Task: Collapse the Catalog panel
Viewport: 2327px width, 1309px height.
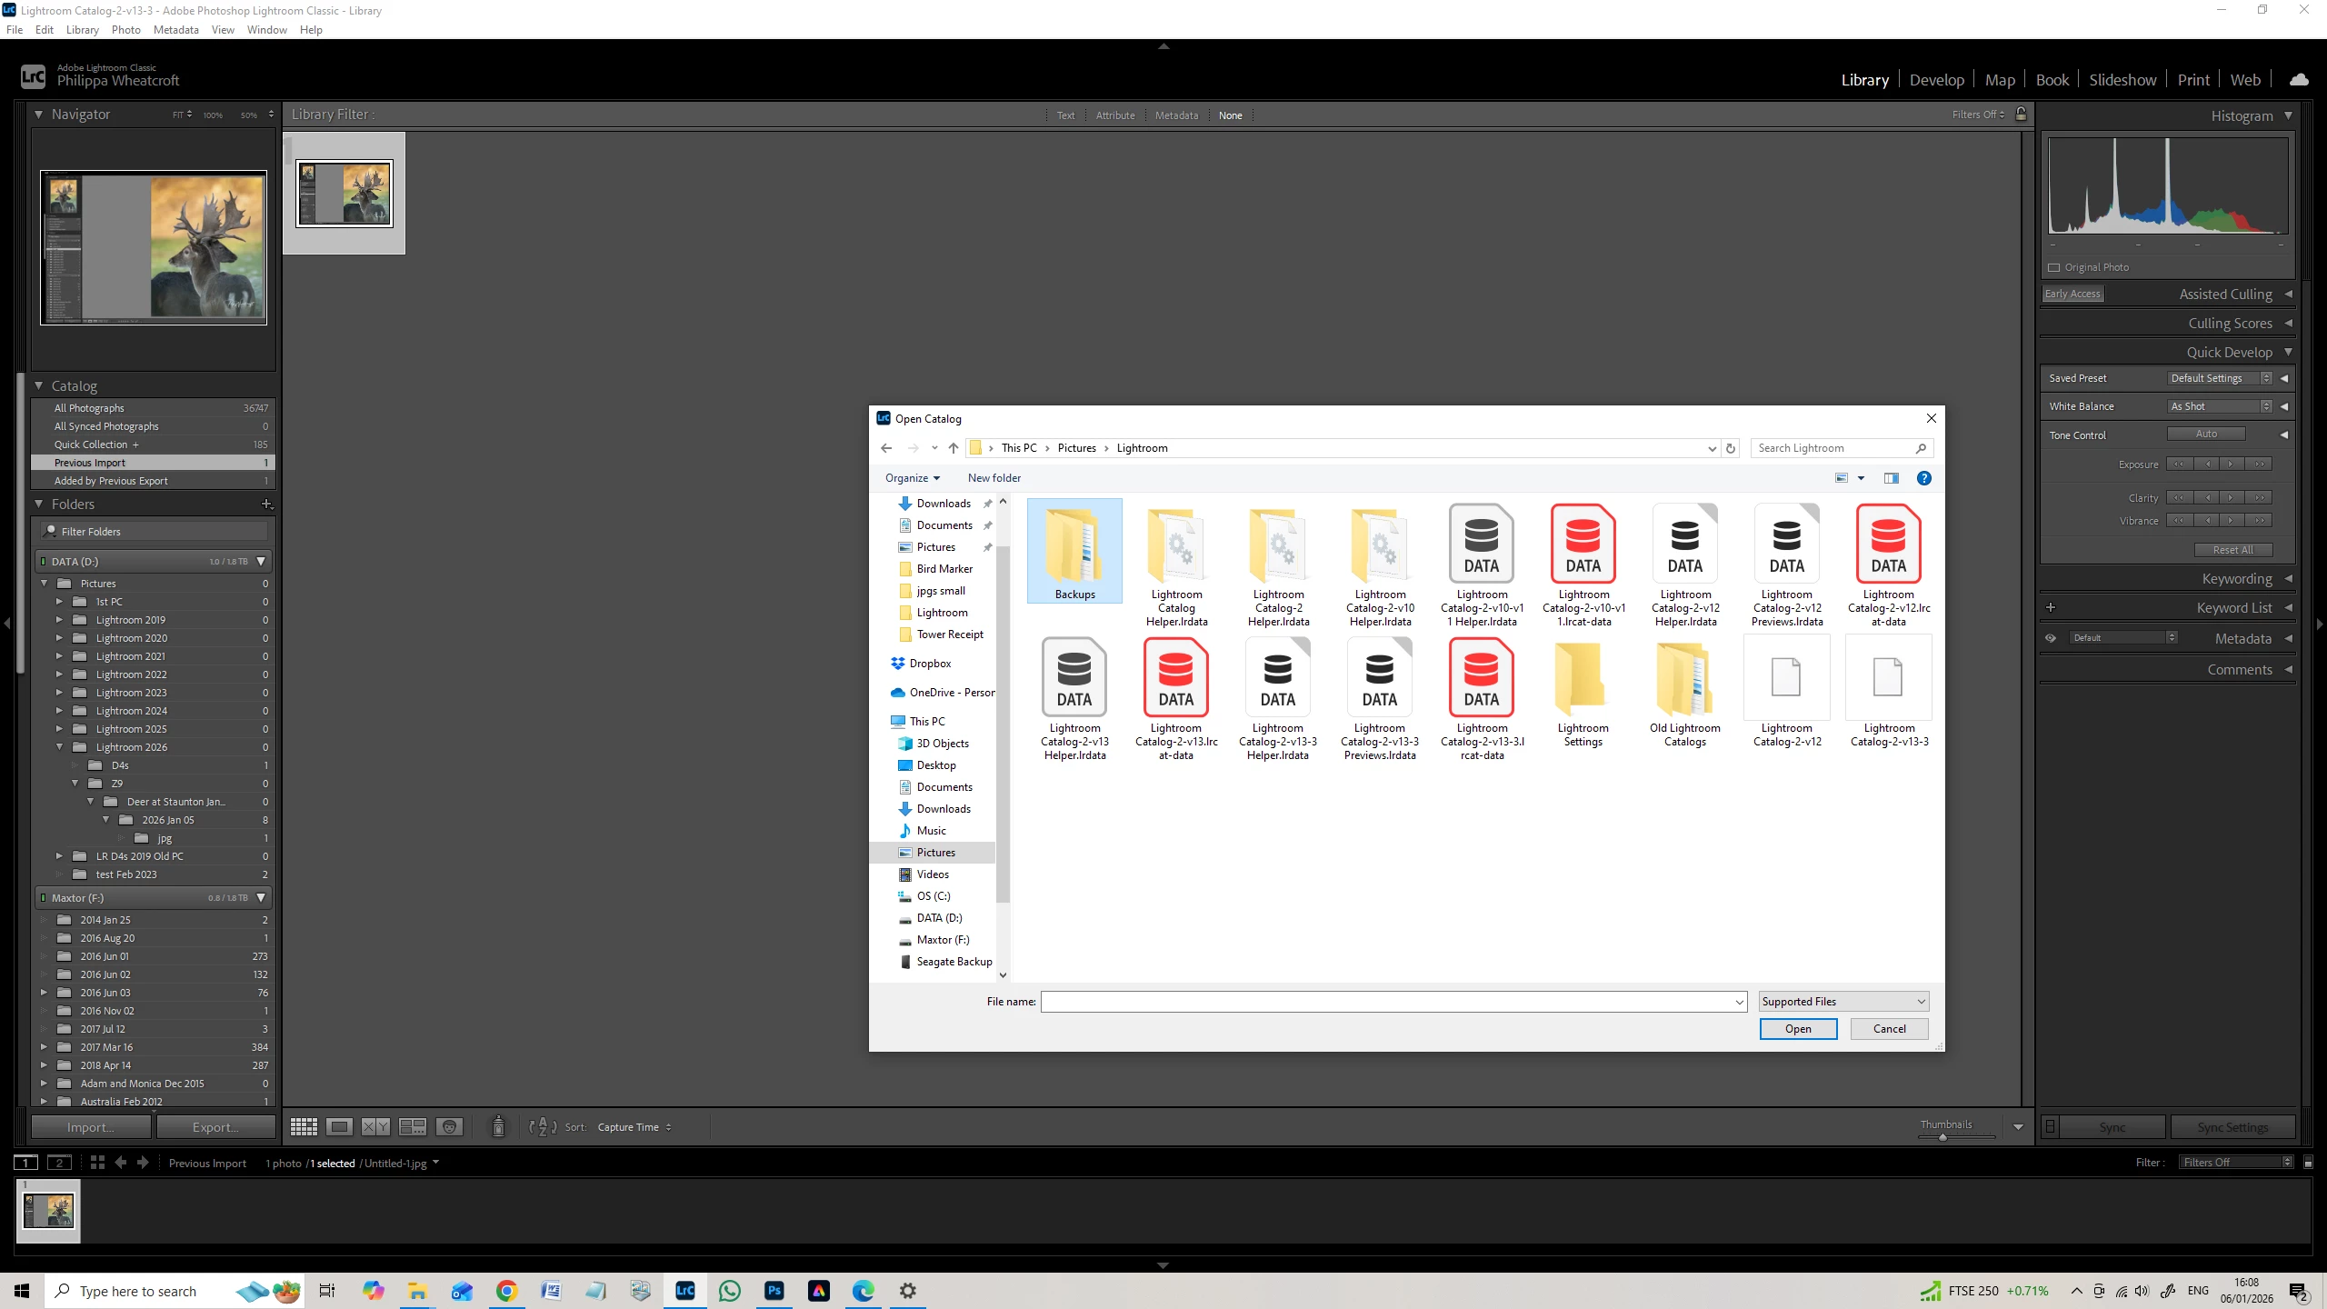Action: click(38, 386)
